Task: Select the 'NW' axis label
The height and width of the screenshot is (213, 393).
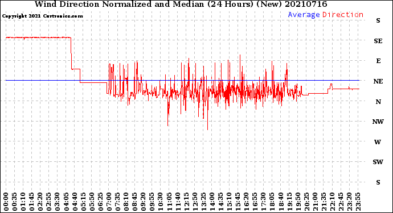Action: pyautogui.click(x=378, y=122)
